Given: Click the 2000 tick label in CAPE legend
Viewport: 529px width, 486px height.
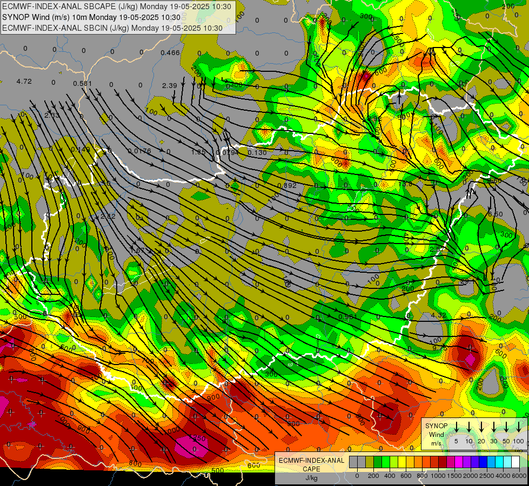Looking at the screenshot, I should [x=470, y=476].
